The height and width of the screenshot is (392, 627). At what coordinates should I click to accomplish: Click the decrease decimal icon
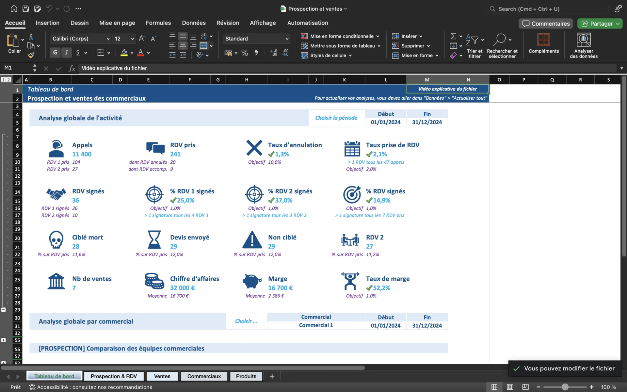(x=285, y=53)
